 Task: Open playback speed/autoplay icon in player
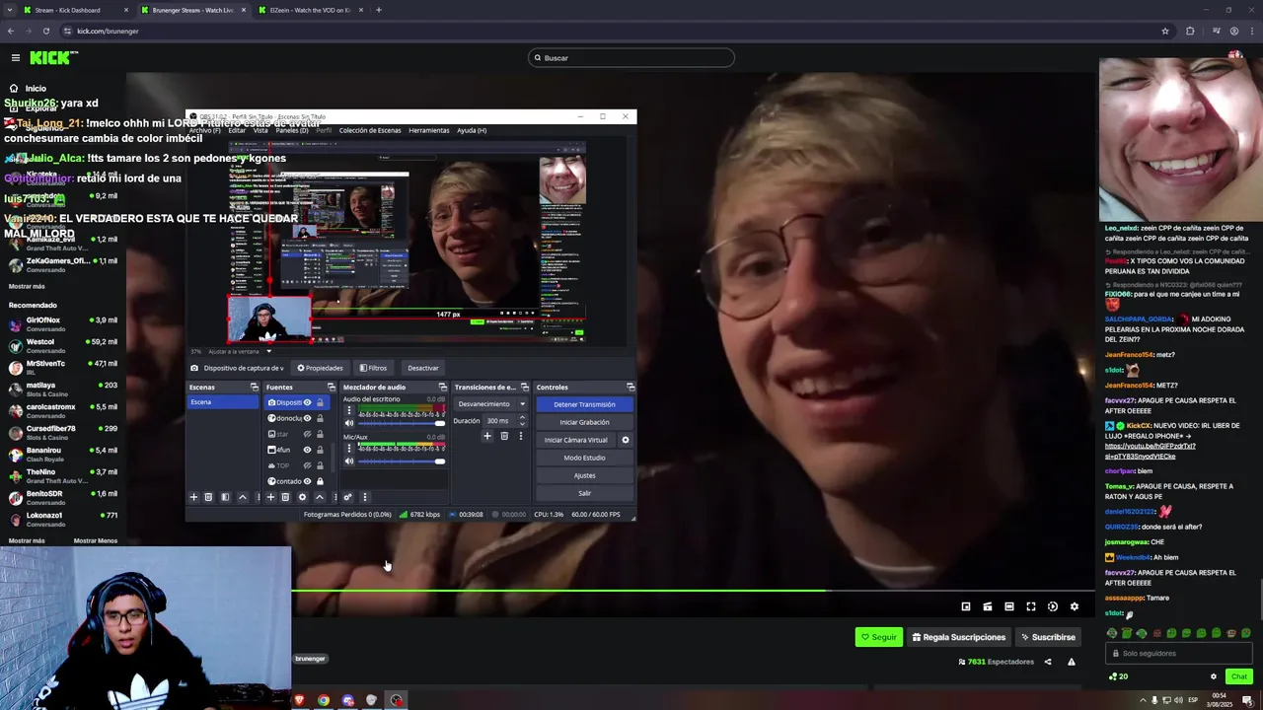1053,606
